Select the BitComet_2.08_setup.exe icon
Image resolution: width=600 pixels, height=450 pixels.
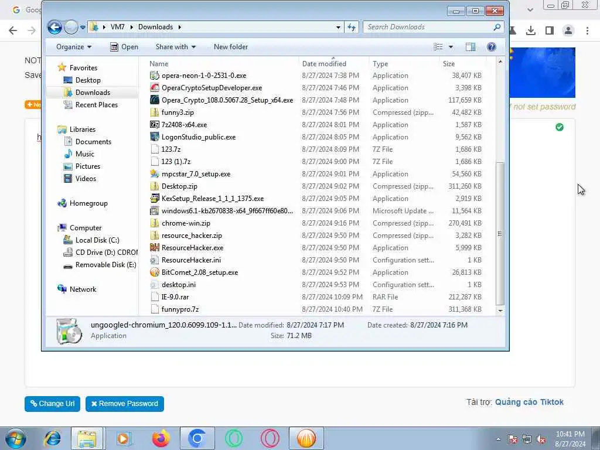point(155,272)
